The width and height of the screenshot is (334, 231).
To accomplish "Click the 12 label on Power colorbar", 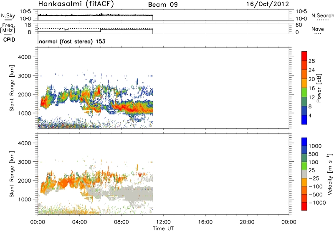I will (x=311, y=98).
